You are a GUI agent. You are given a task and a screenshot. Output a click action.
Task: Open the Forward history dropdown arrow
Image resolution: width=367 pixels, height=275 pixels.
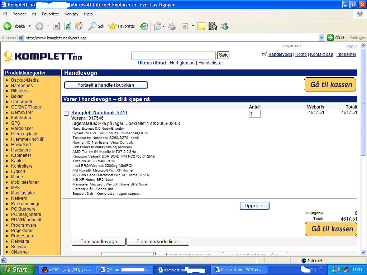48,26
